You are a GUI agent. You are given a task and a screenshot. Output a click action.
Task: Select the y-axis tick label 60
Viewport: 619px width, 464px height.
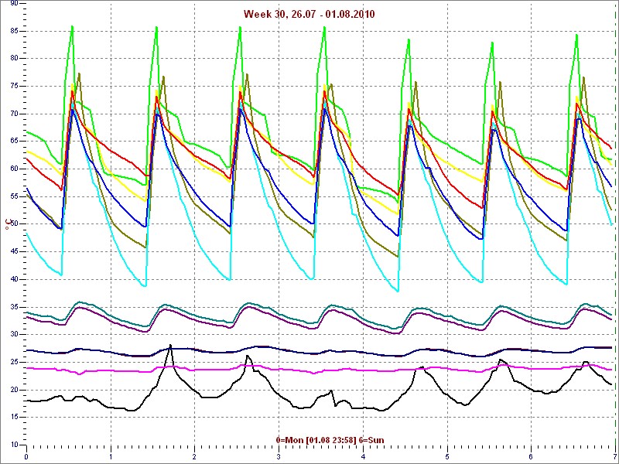pos(13,169)
